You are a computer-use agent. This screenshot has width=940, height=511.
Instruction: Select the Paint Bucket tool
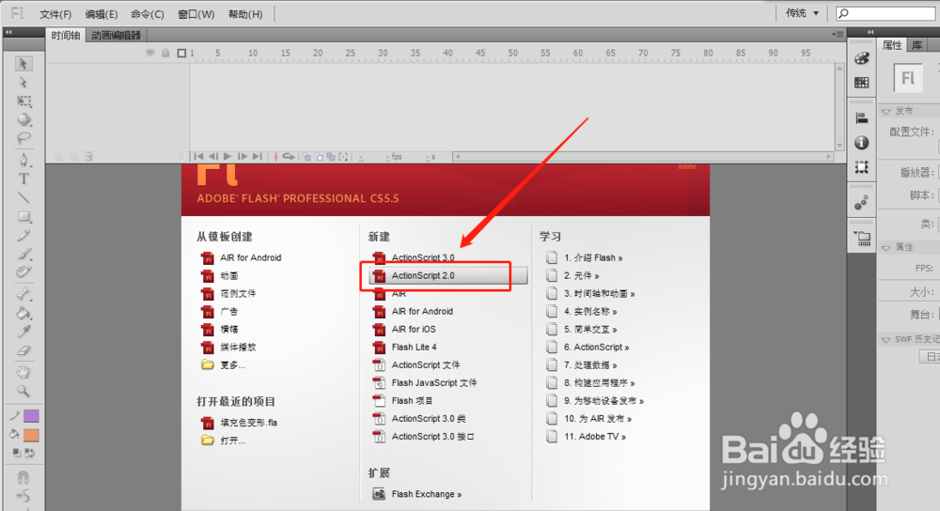[x=23, y=313]
